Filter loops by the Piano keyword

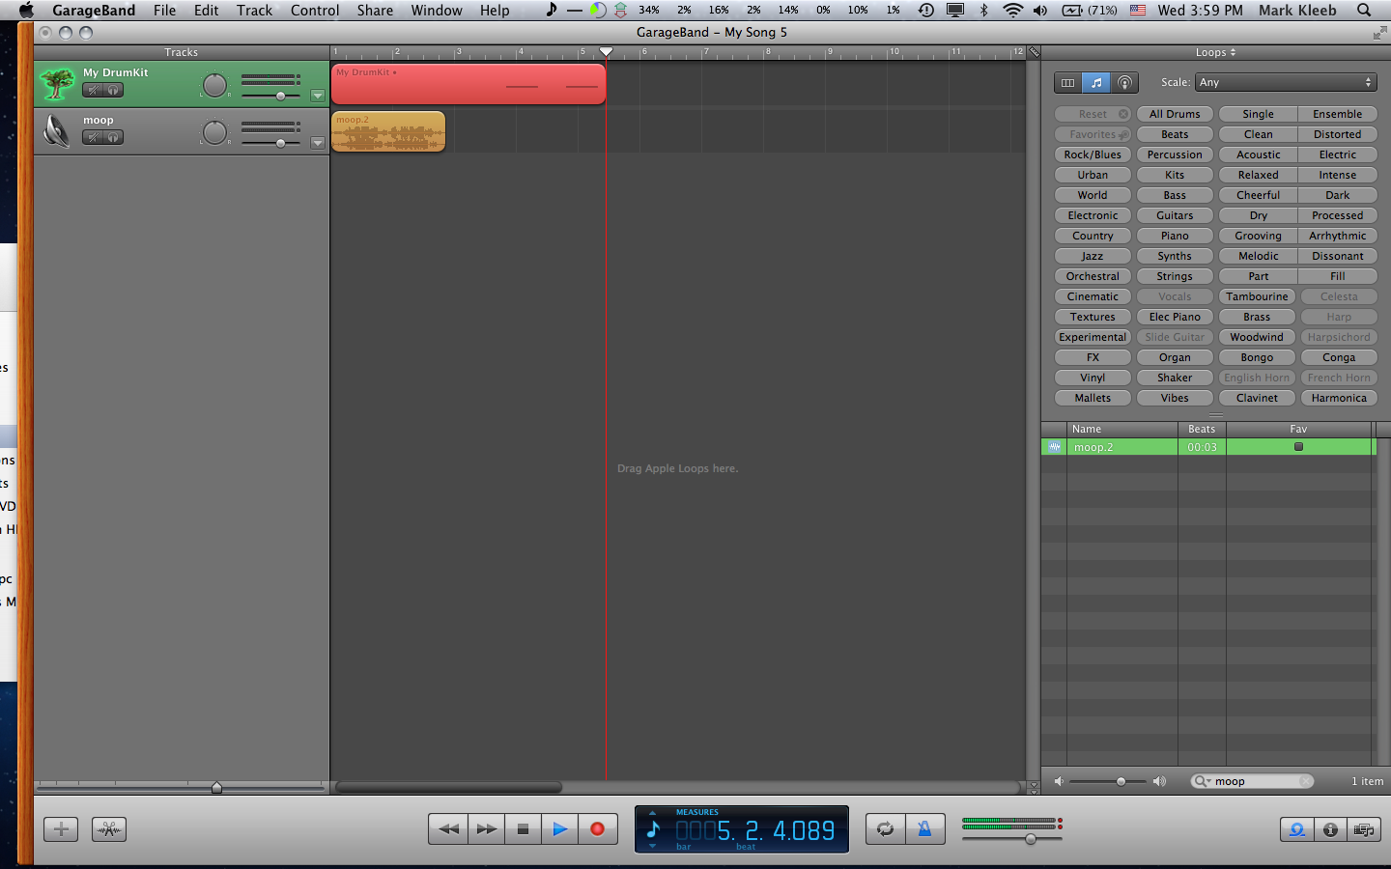click(x=1175, y=236)
